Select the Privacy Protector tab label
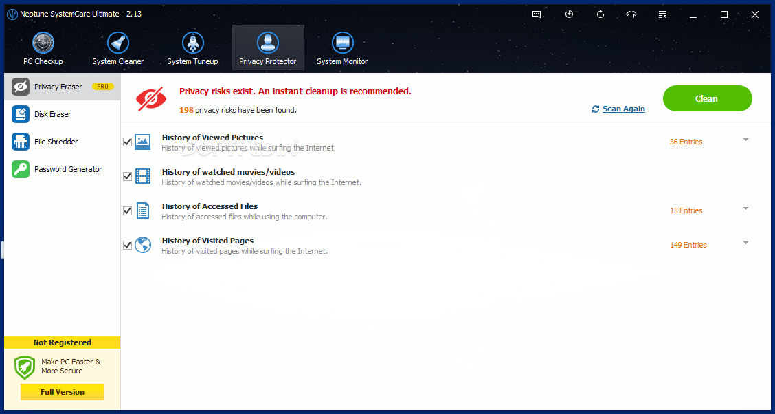775x414 pixels. [x=268, y=61]
